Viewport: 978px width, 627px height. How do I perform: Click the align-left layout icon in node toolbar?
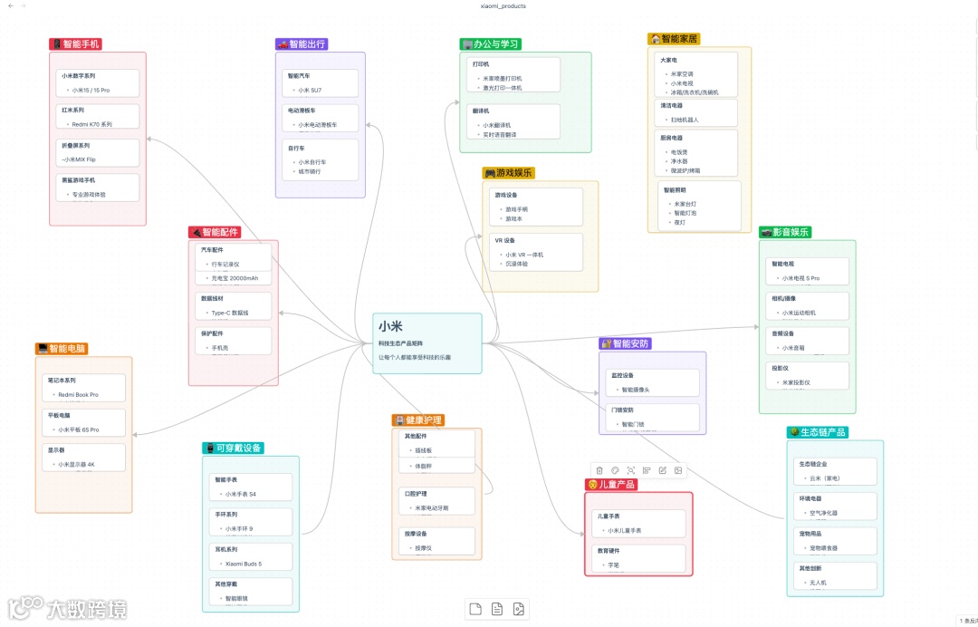coord(647,470)
